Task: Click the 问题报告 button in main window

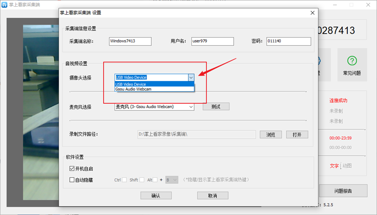Action: 343,191
